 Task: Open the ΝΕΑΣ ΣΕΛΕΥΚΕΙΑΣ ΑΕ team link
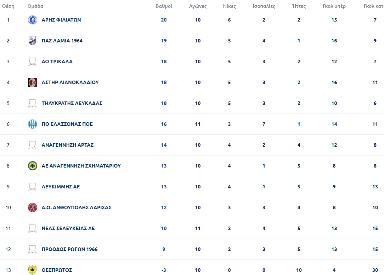coord(68,228)
